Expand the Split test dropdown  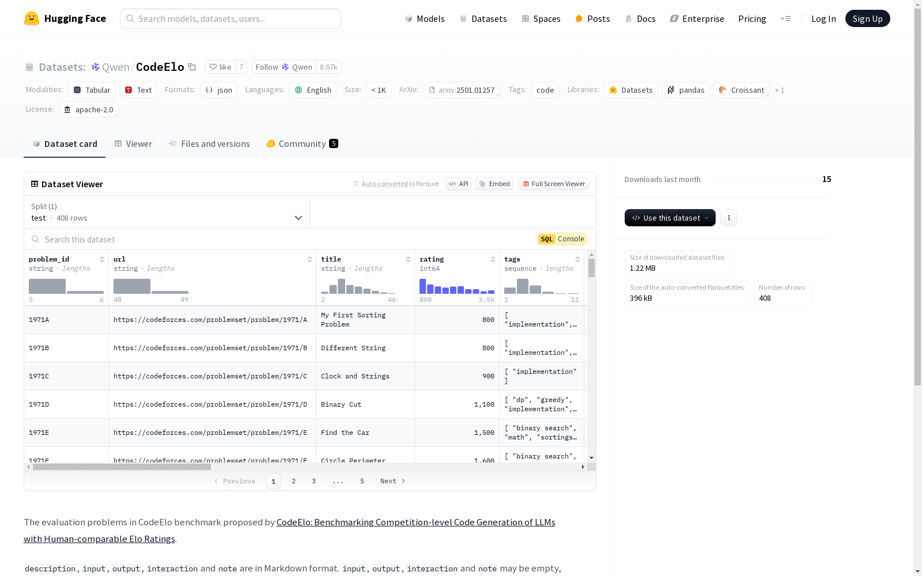pos(167,212)
